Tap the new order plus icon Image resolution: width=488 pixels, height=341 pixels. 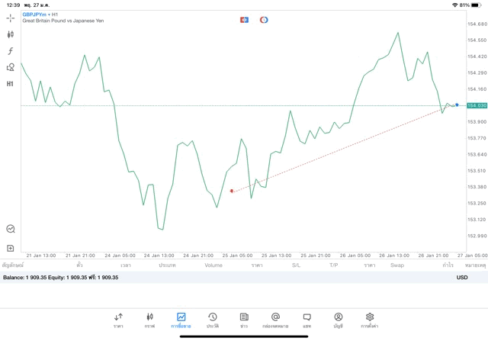tap(11, 248)
